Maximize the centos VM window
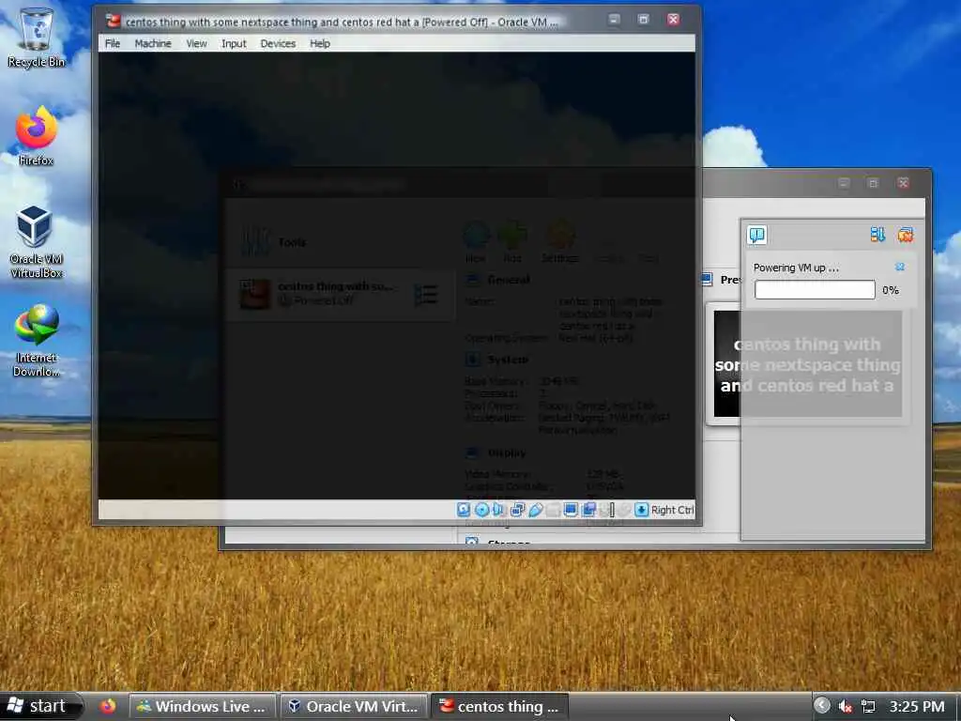 tap(644, 20)
